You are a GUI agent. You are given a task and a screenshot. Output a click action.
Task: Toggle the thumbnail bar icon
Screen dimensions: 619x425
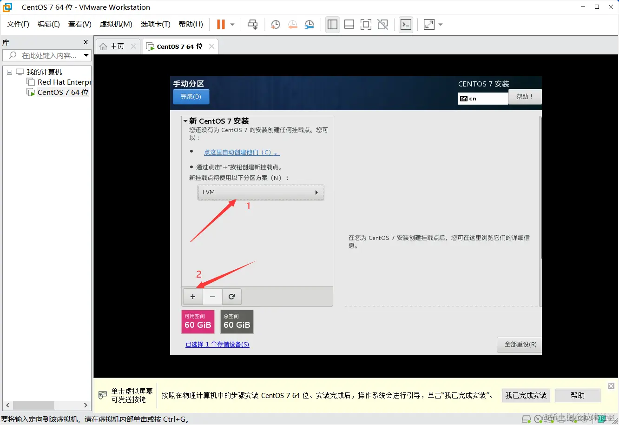(349, 25)
